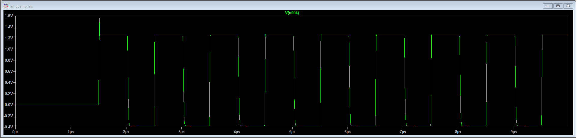Click the 2µs time axis label

pos(126,132)
